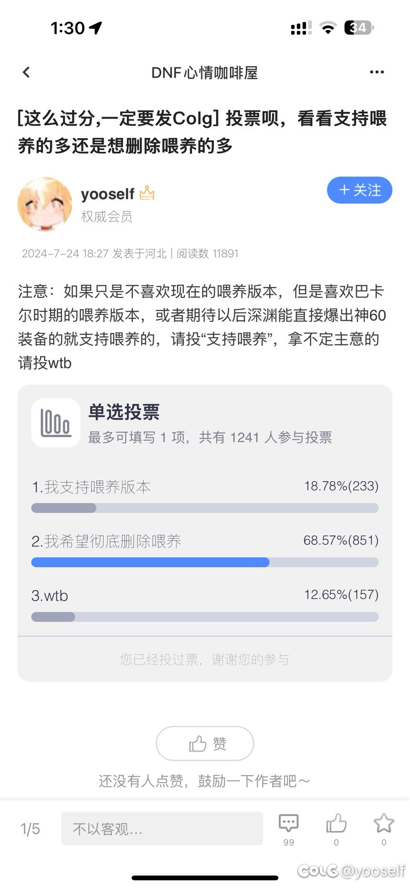This screenshot has height=888, width=410.
Task: Favorite the post with star icon
Action: [384, 829]
